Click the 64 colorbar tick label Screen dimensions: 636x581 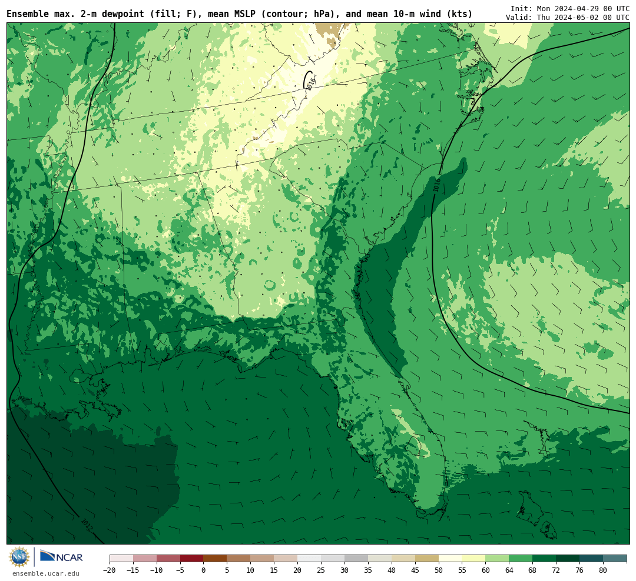[509, 570]
